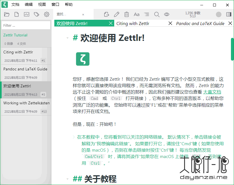Open the 视图 menu
234x185 pixels.
pos(42,5)
